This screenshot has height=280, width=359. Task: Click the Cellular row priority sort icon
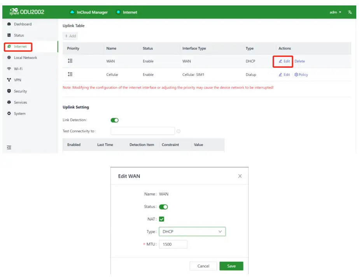pos(70,74)
